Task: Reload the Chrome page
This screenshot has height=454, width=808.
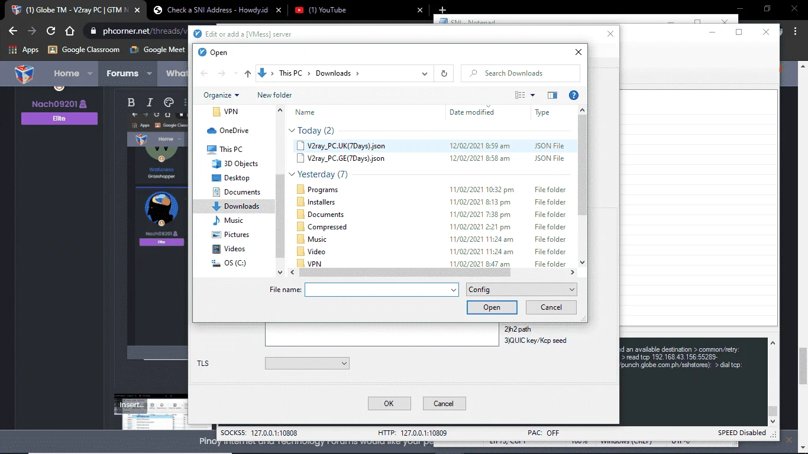Action: 51,31
